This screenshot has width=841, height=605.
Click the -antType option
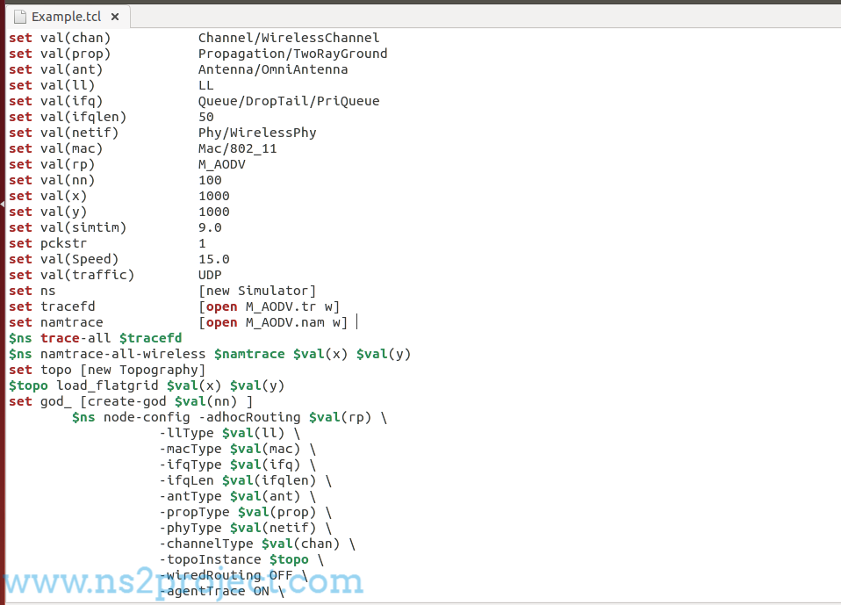point(190,496)
